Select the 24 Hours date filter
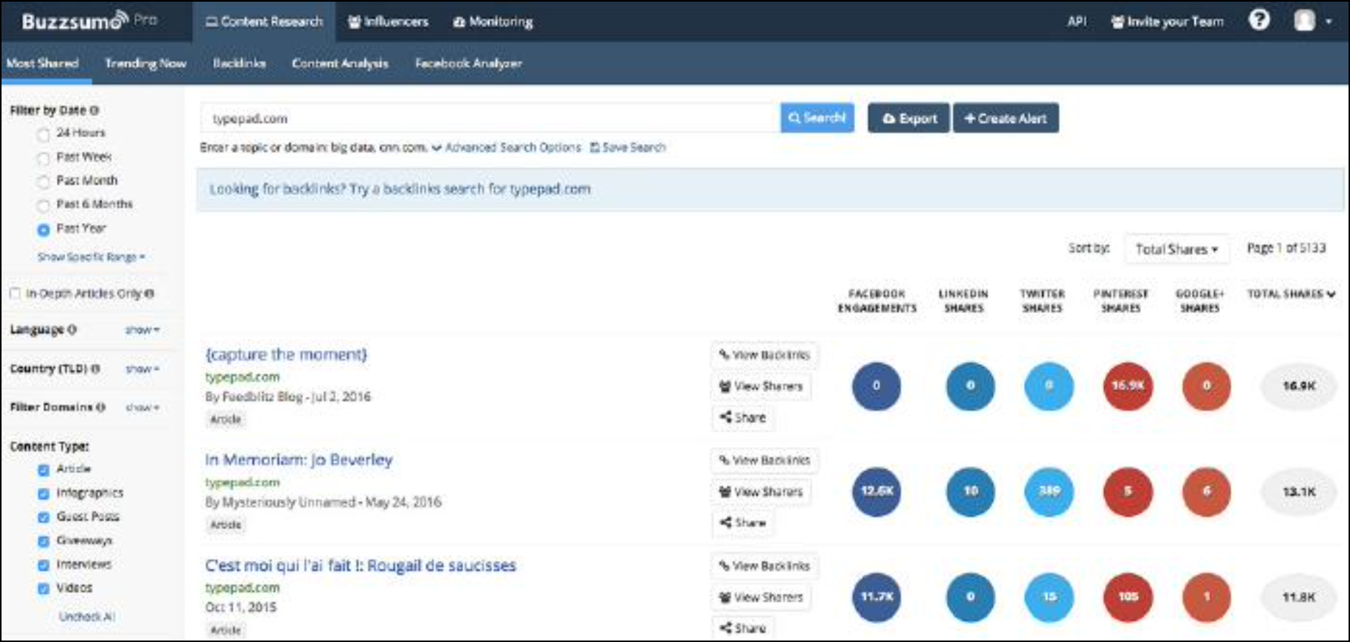The image size is (1350, 642). pos(43,135)
